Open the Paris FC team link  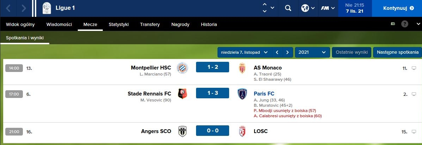[x=264, y=94]
